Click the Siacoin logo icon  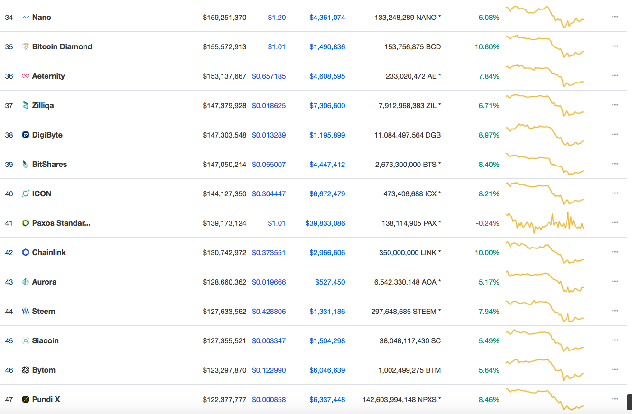26,340
